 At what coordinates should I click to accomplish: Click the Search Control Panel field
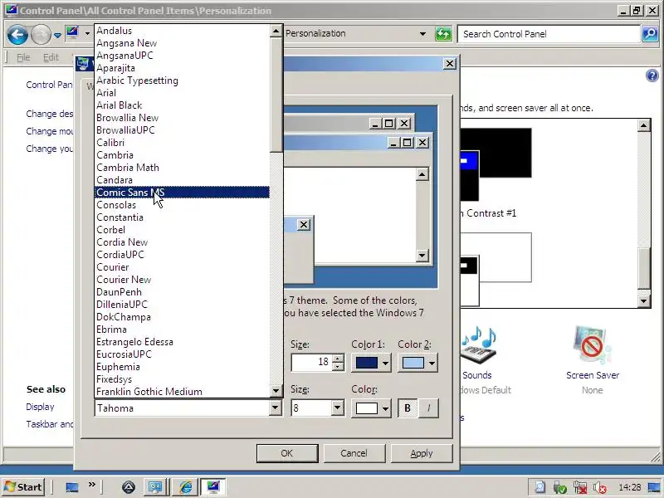click(549, 34)
